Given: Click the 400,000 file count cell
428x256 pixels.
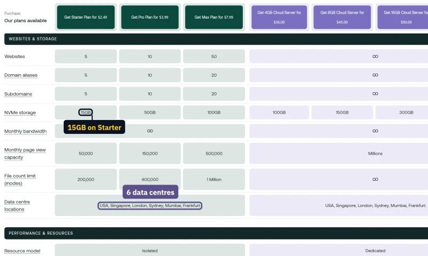Looking at the screenshot, I should click(x=150, y=179).
